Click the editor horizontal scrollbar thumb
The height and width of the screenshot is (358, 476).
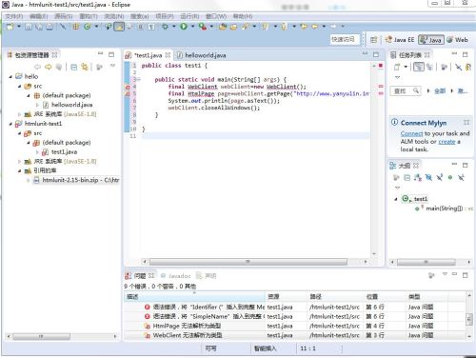pos(248,262)
